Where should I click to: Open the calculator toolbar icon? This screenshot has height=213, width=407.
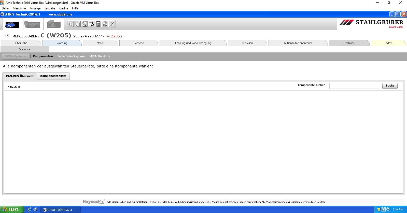coord(98,24)
